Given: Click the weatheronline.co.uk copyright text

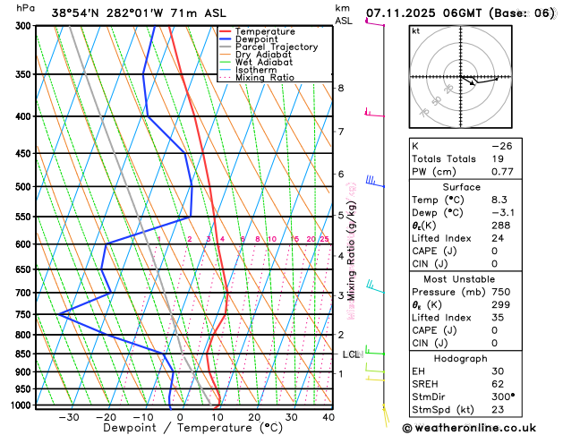Looking at the screenshot, I should 469,428.
